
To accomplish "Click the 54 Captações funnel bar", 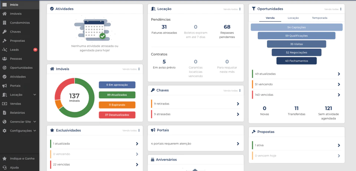I will coord(297,27).
